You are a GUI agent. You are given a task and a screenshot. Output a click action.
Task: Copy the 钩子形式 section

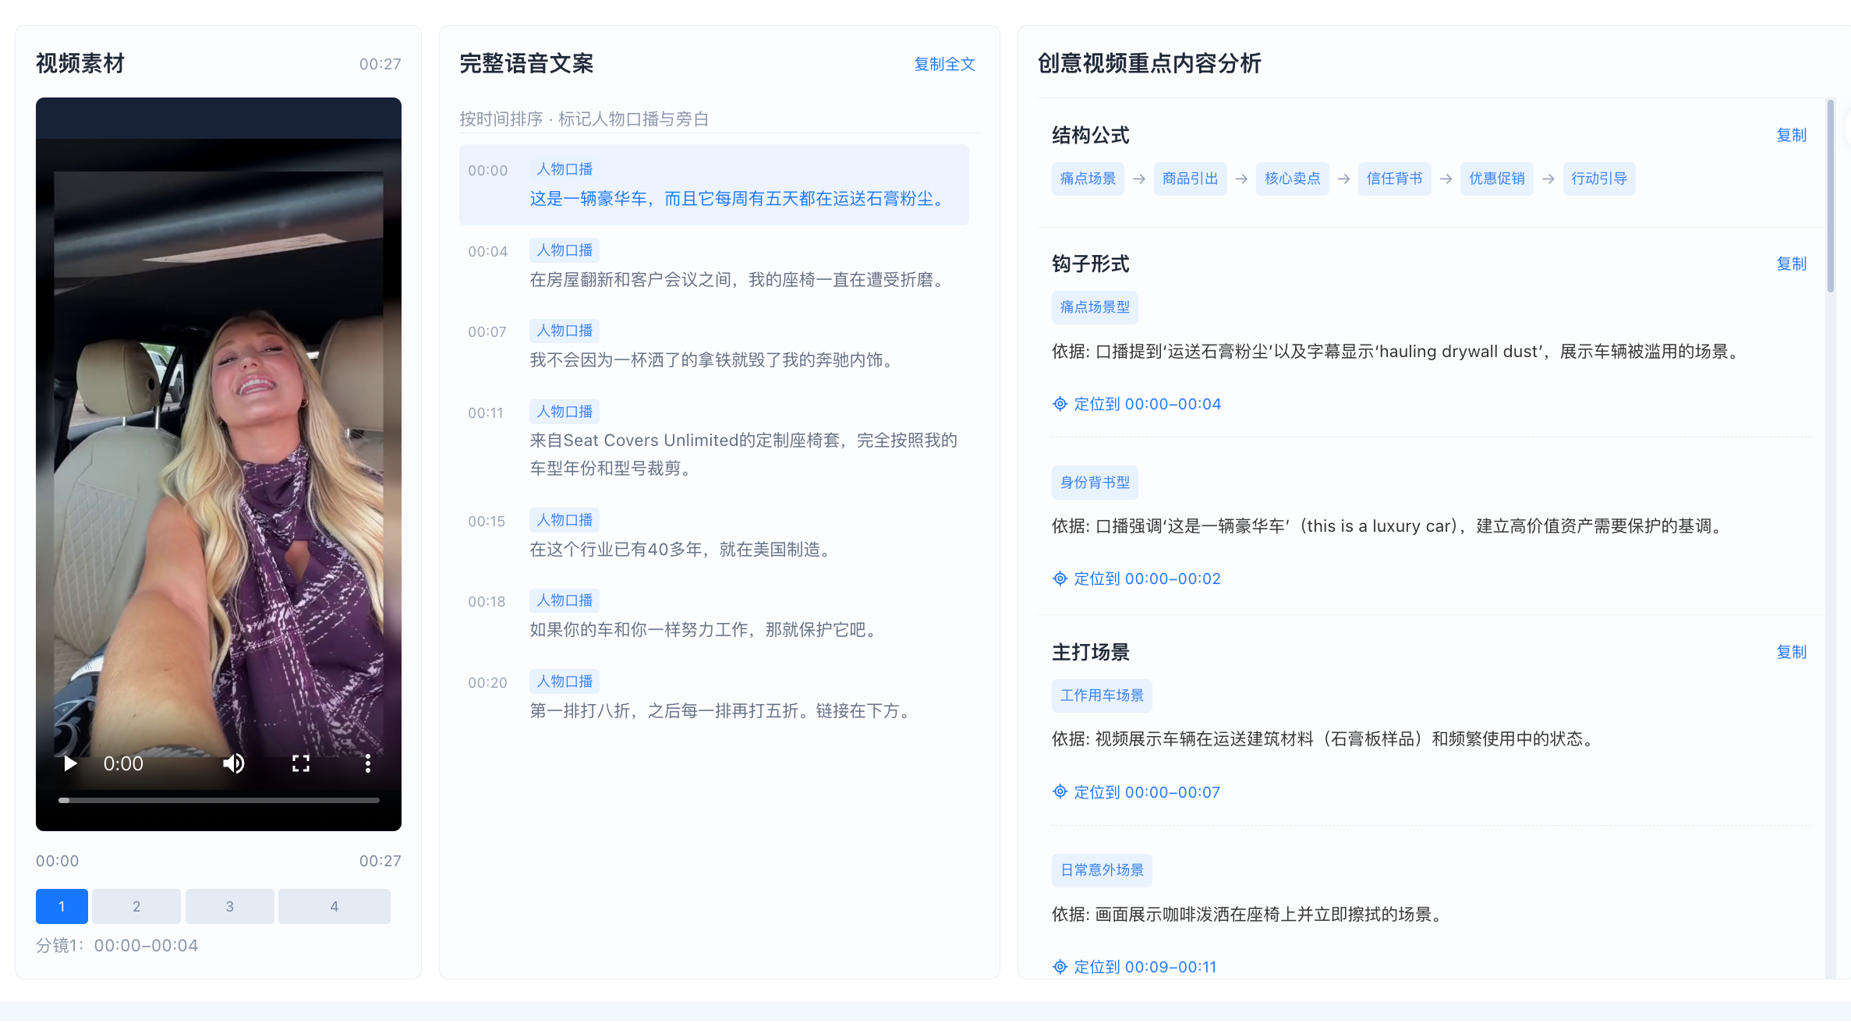tap(1791, 264)
